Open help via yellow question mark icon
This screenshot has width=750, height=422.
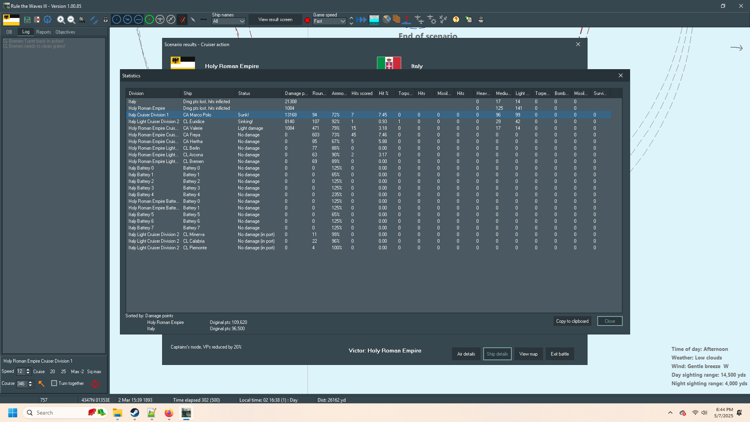tap(456, 20)
